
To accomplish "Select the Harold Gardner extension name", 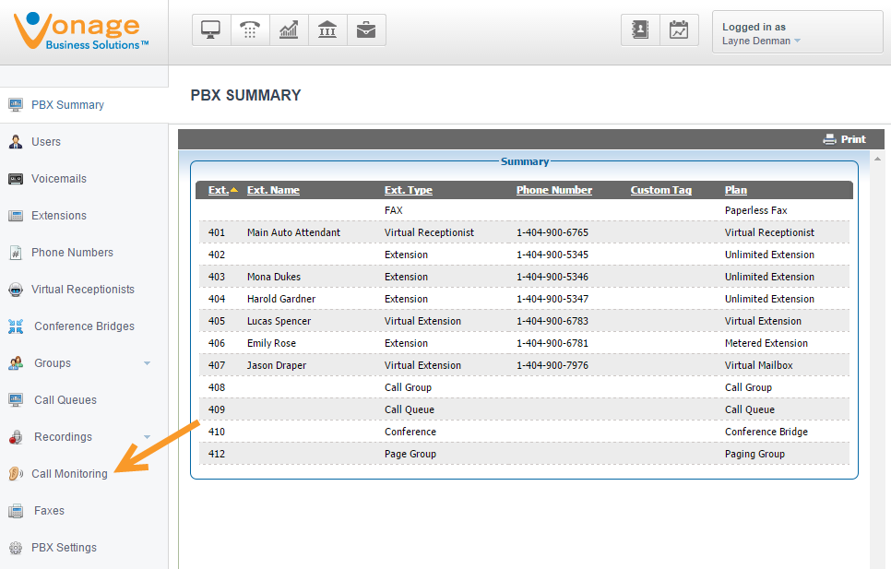I will pyautogui.click(x=281, y=299).
